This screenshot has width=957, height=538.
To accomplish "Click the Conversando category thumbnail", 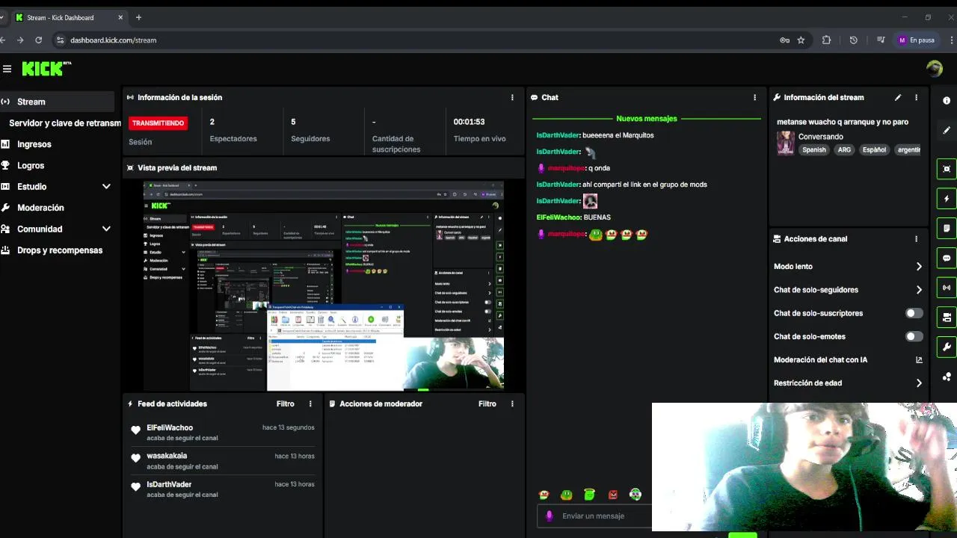I will (785, 143).
